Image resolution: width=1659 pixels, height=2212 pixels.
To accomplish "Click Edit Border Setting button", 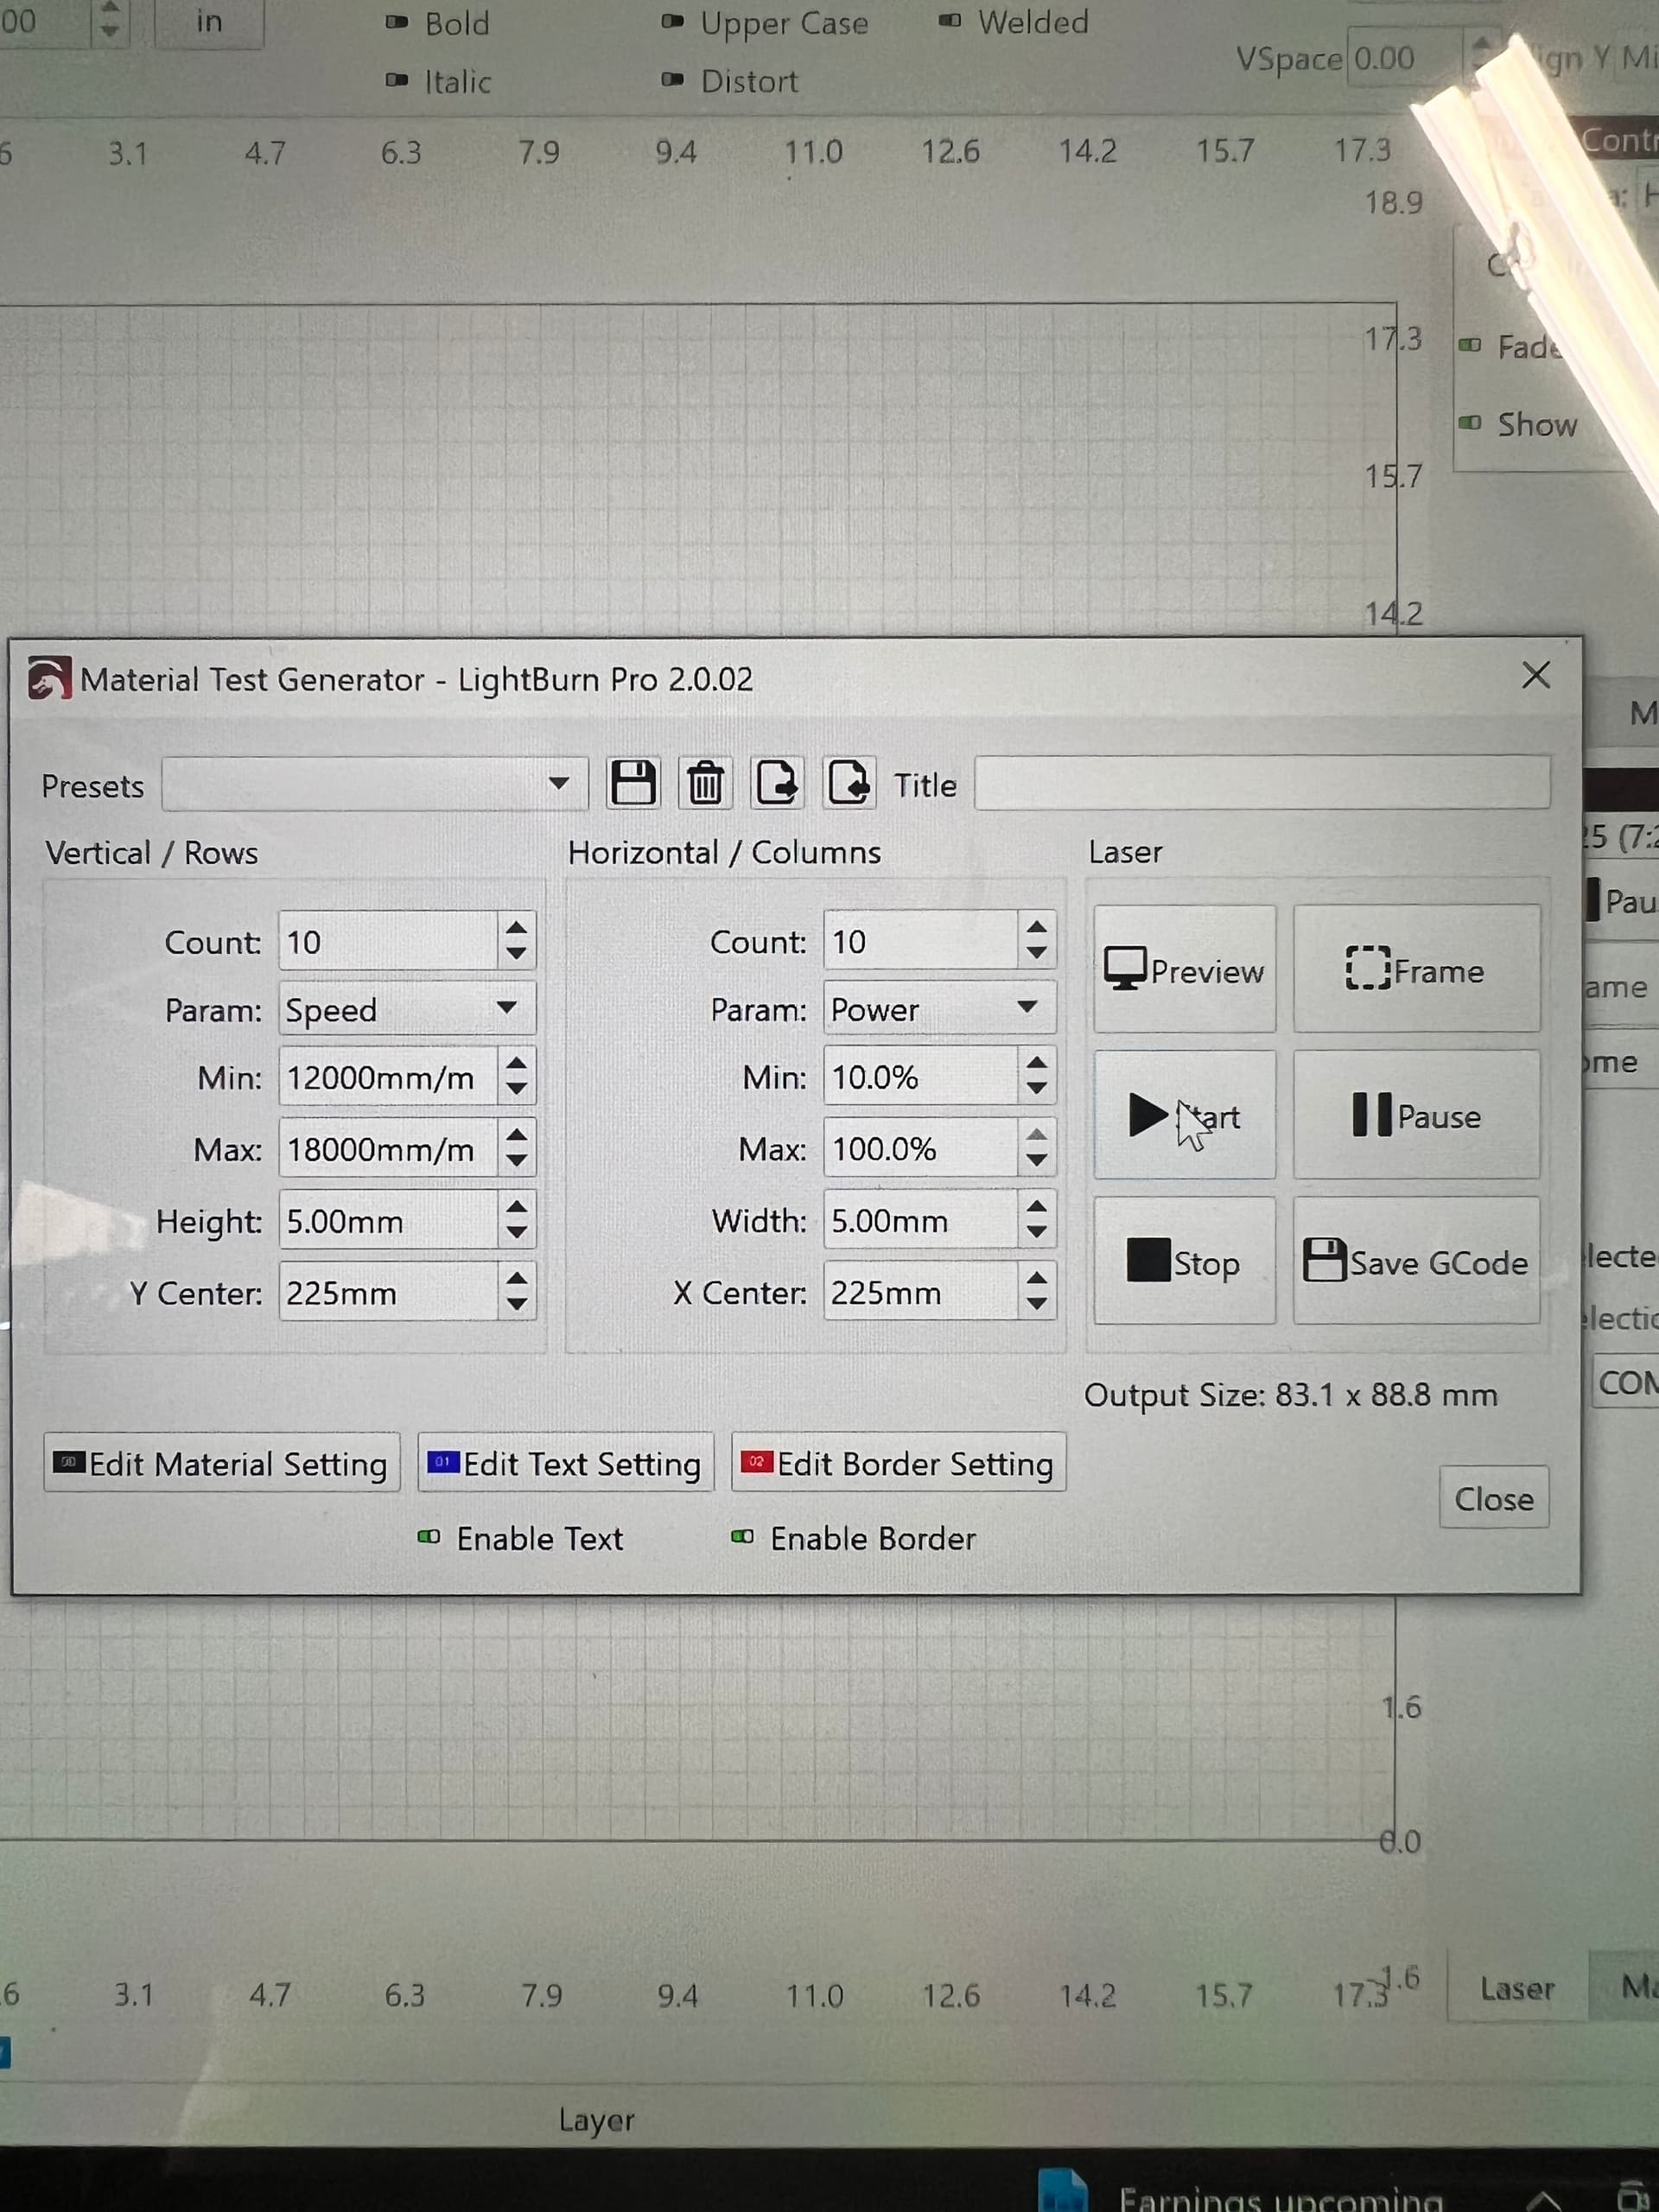I will click(x=898, y=1463).
